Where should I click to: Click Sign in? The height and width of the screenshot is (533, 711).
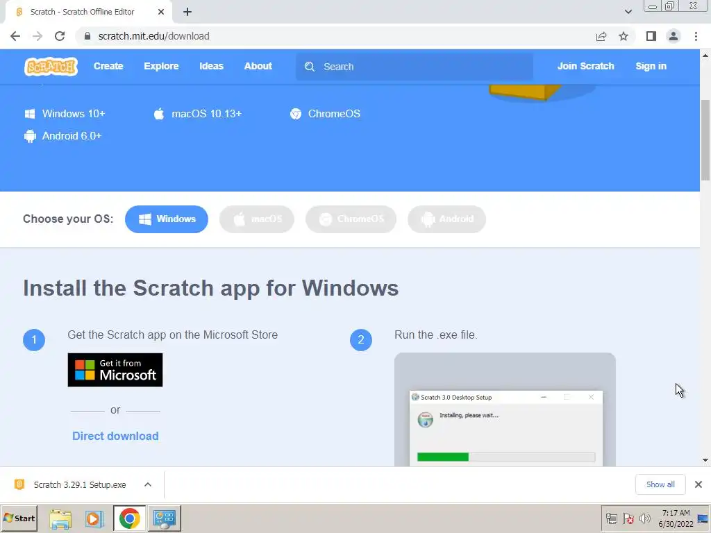tap(651, 66)
